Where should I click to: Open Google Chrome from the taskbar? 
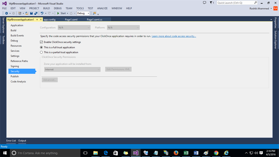[x=216, y=153]
